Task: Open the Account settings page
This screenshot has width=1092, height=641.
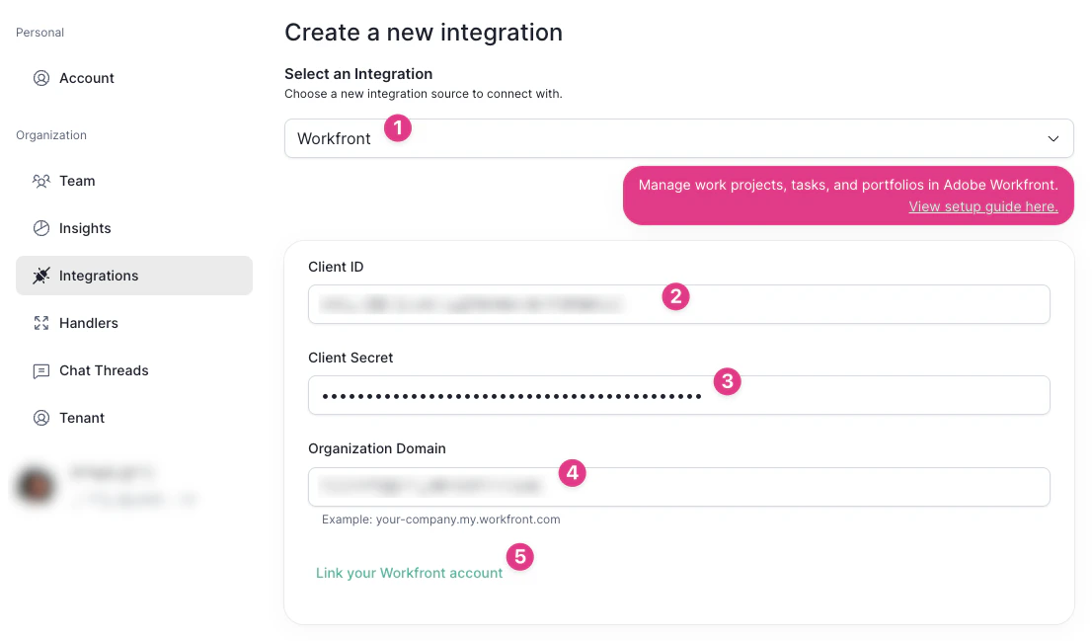Action: [x=87, y=78]
